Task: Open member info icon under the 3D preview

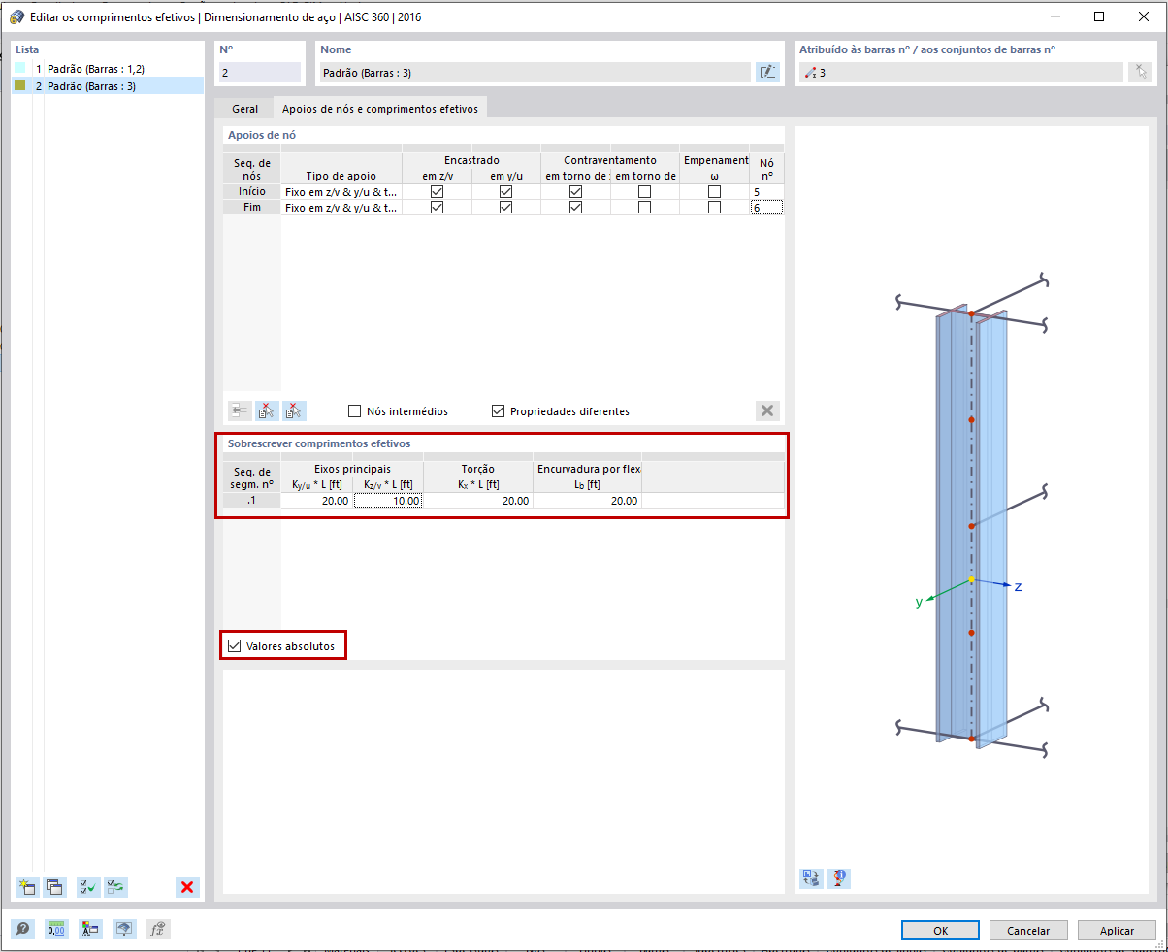Action: click(838, 877)
